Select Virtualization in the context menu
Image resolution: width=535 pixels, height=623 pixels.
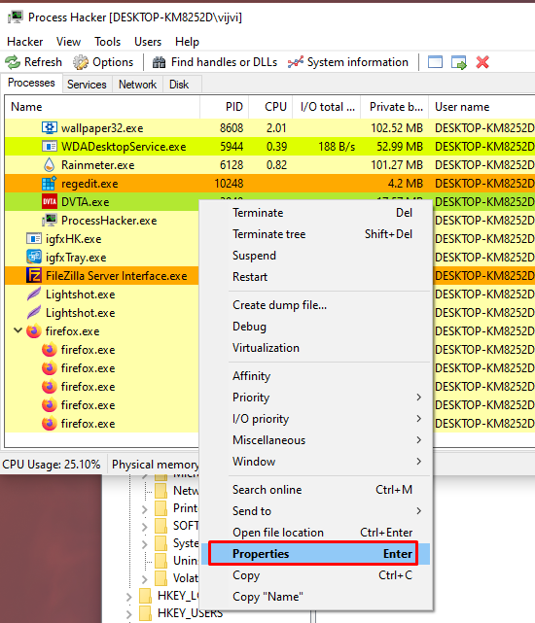pos(315,348)
